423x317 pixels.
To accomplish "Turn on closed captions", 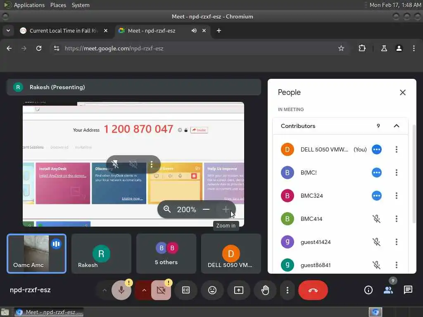I will 186,290.
